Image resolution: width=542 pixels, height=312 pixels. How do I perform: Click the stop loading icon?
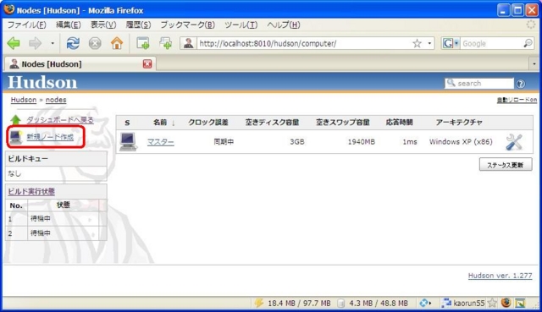point(95,43)
